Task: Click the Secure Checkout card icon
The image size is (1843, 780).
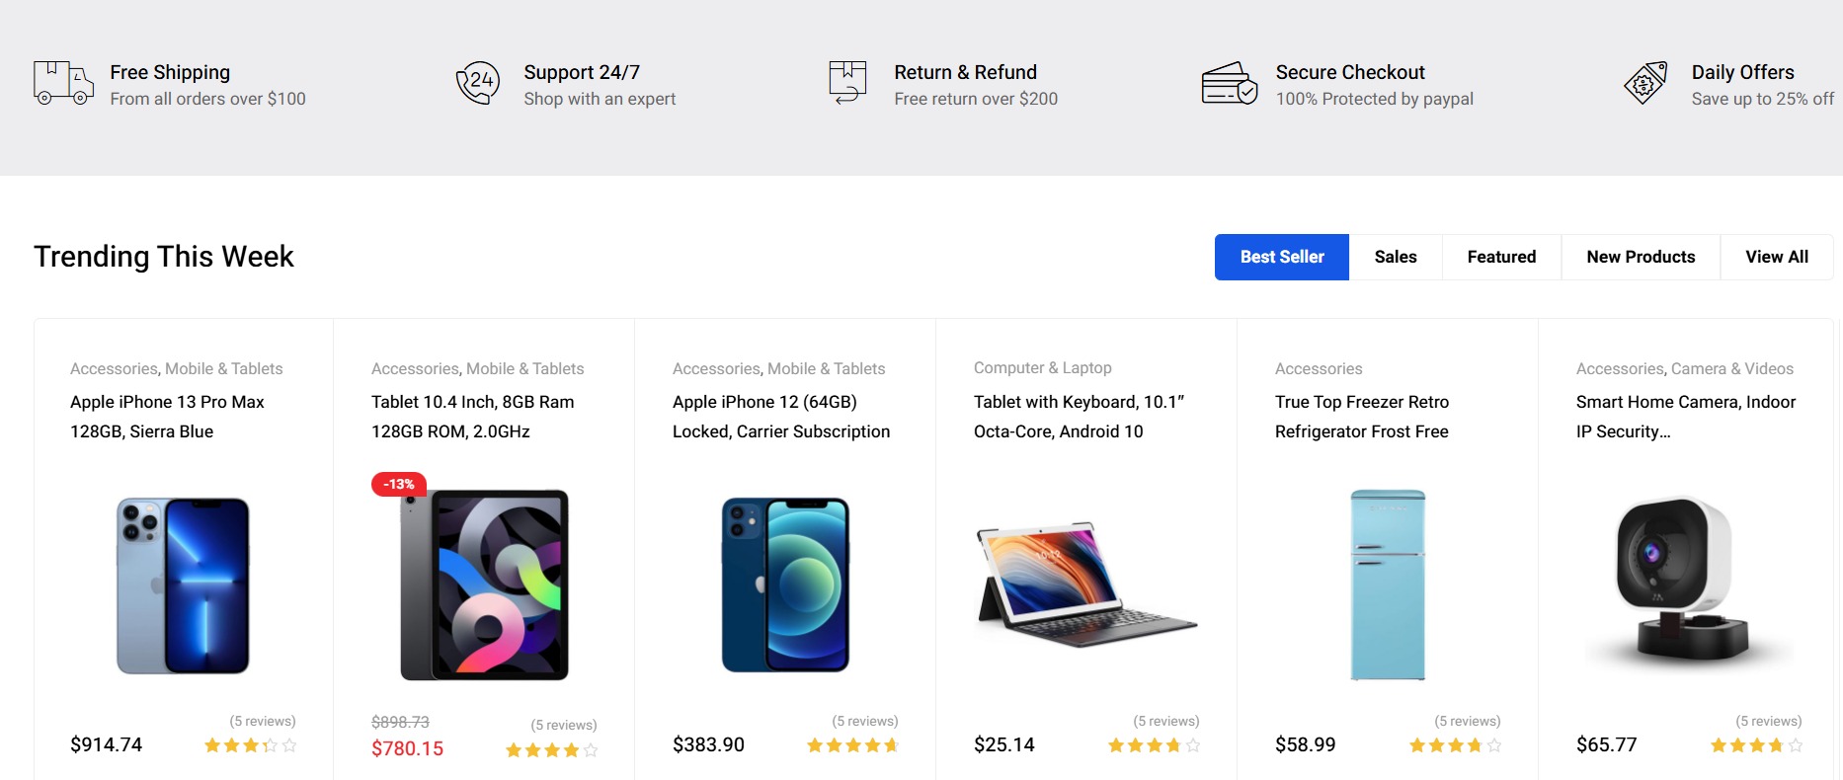Action: 1228,84
